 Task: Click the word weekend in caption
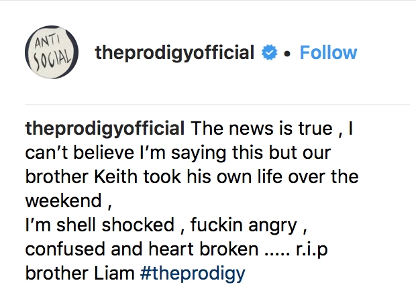point(64,200)
